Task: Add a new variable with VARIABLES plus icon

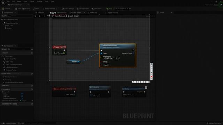Action: (32, 89)
